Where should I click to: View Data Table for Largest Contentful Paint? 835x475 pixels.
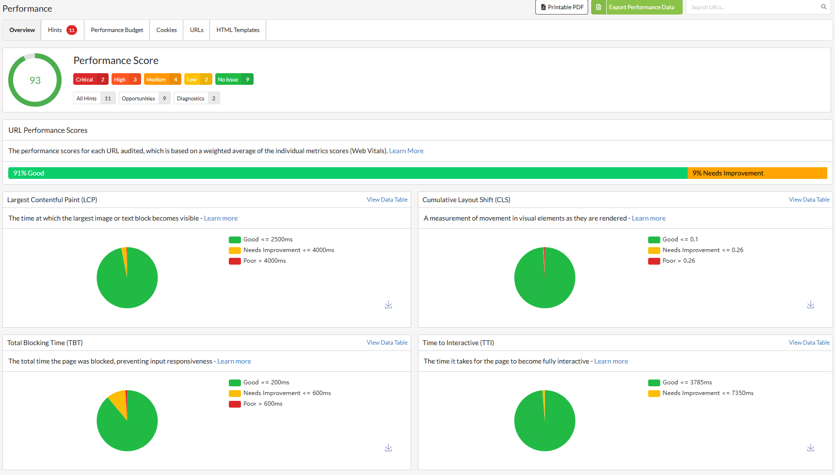387,200
